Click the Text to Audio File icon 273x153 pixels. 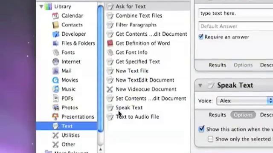coord(110,117)
